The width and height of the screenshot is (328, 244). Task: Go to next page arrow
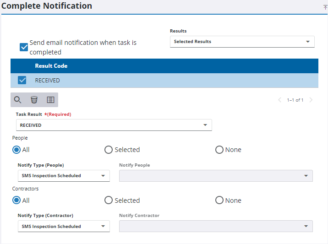point(311,100)
